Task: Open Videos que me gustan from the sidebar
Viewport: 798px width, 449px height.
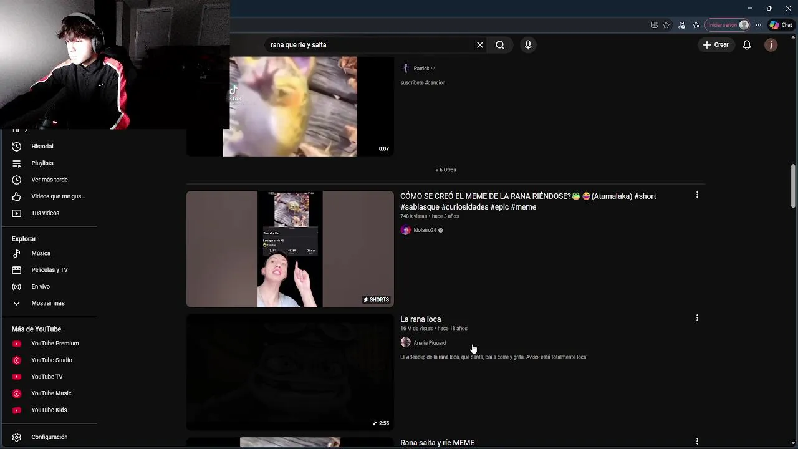Action: [58, 196]
